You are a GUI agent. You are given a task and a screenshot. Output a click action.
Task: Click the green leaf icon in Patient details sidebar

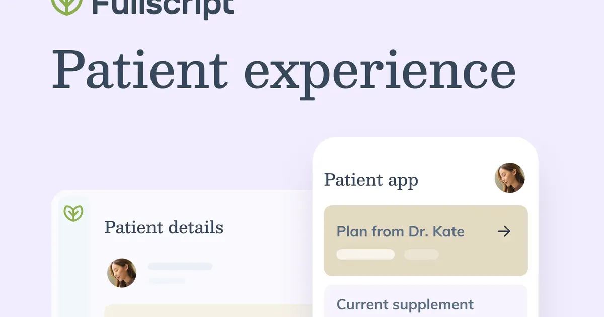pos(73,213)
